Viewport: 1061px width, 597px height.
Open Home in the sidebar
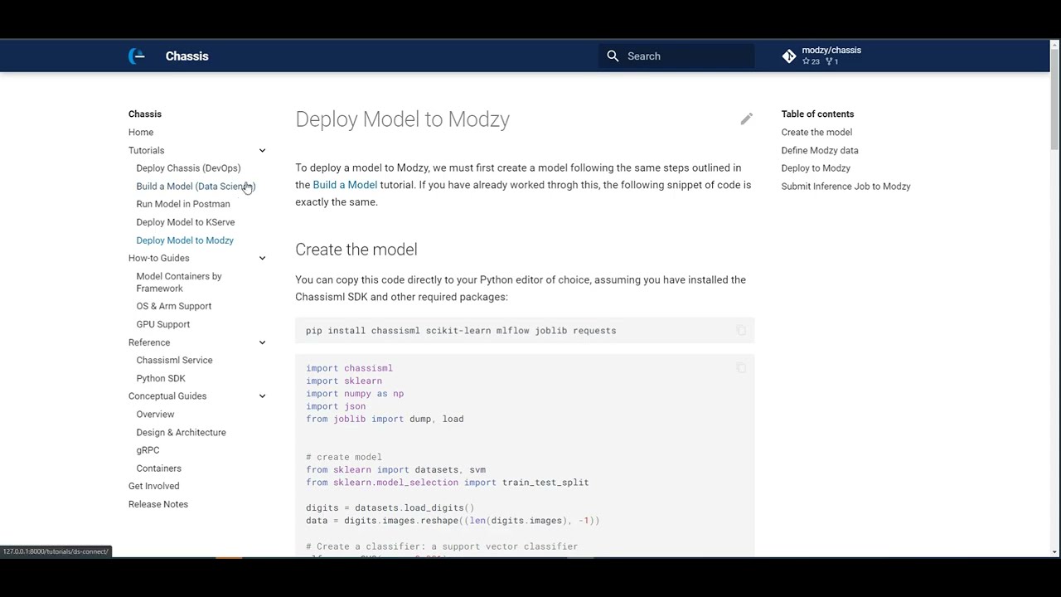[141, 133]
